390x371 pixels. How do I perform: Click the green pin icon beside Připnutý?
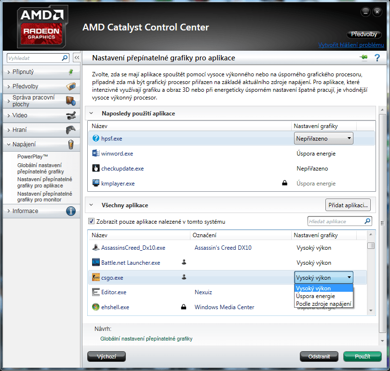click(71, 72)
